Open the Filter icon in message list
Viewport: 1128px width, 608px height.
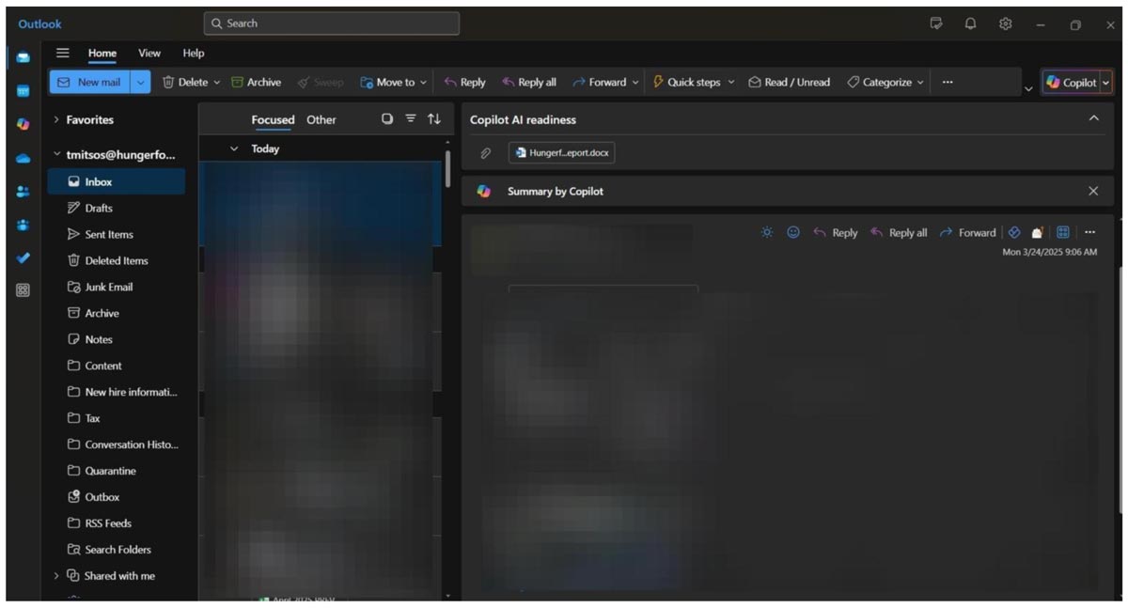pyautogui.click(x=411, y=119)
